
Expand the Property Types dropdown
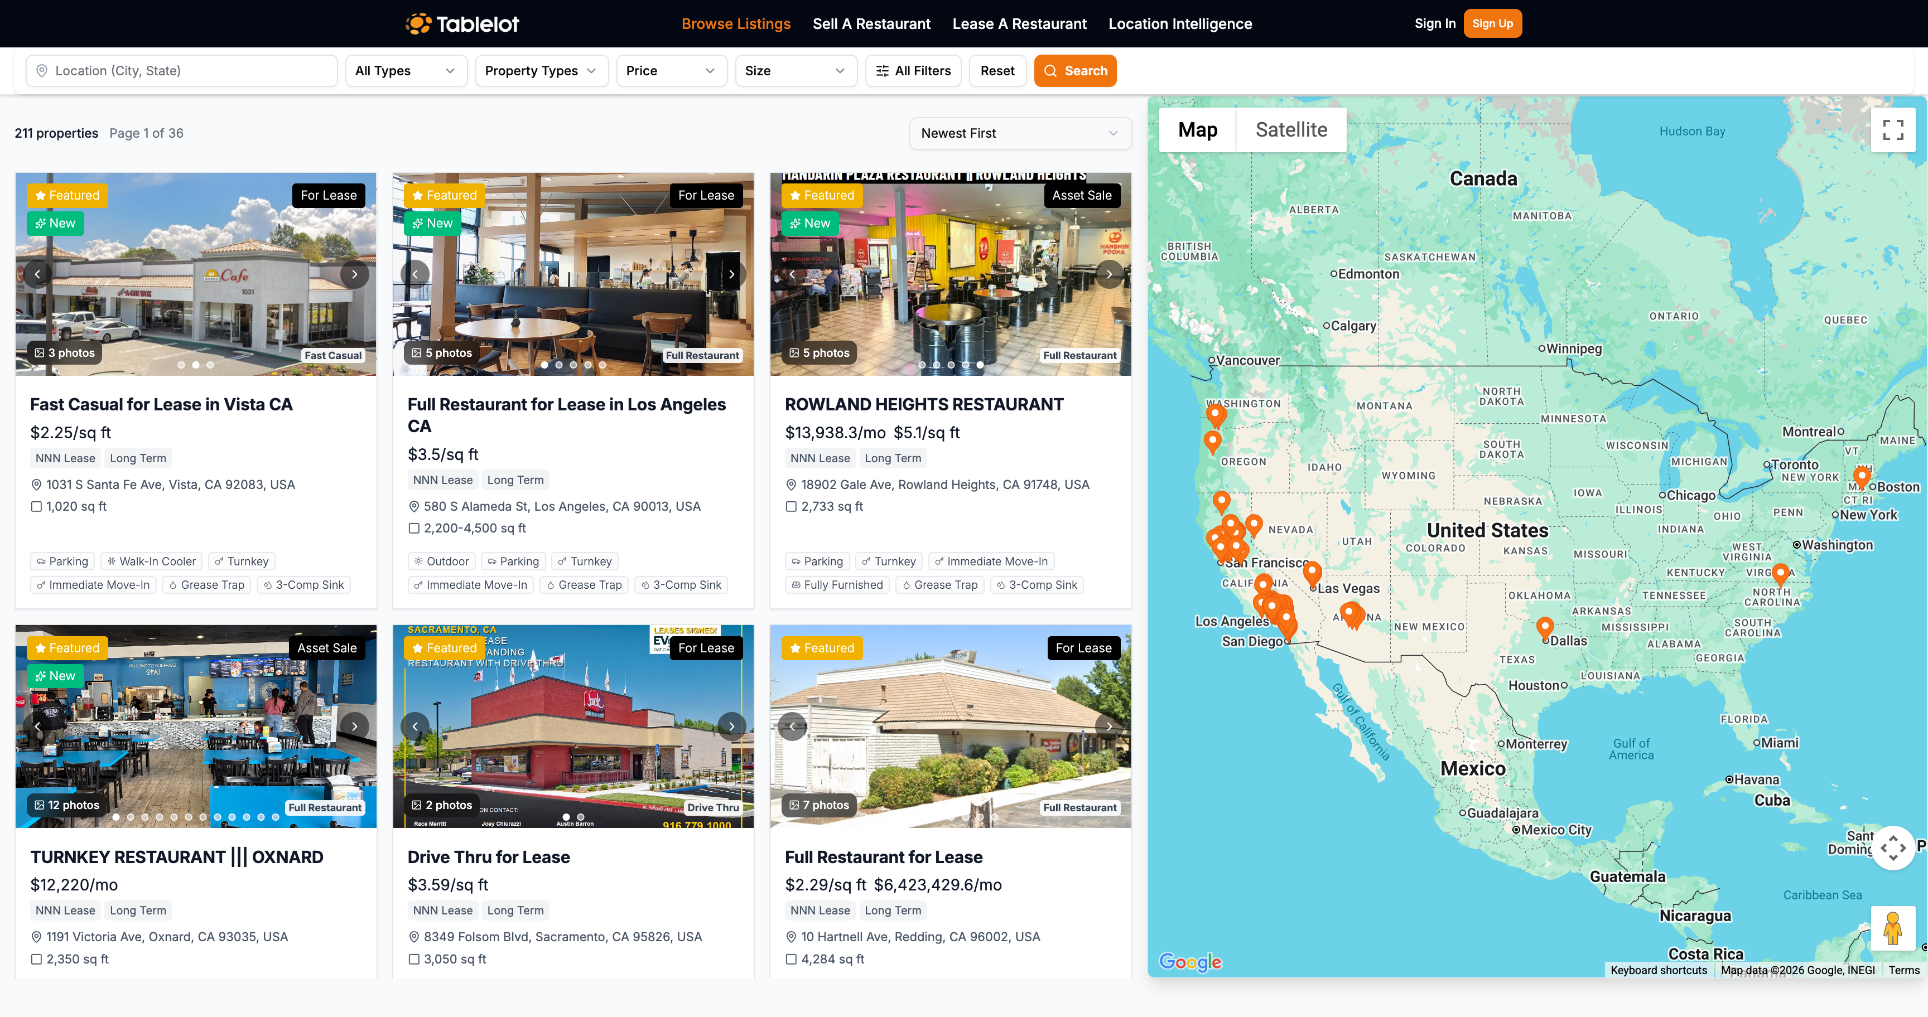(541, 71)
